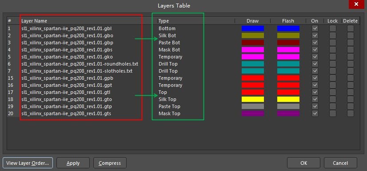367x171 pixels.
Task: Change the Silk Top layer type
Action: coord(167,99)
